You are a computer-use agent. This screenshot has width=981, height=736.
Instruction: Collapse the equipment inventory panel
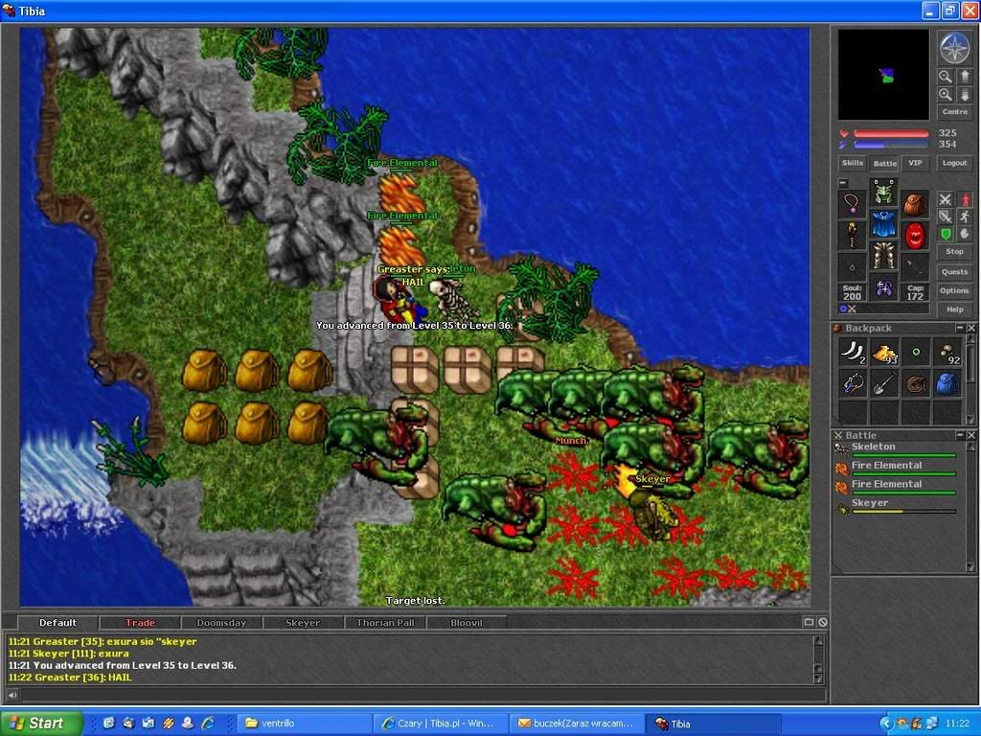843,183
